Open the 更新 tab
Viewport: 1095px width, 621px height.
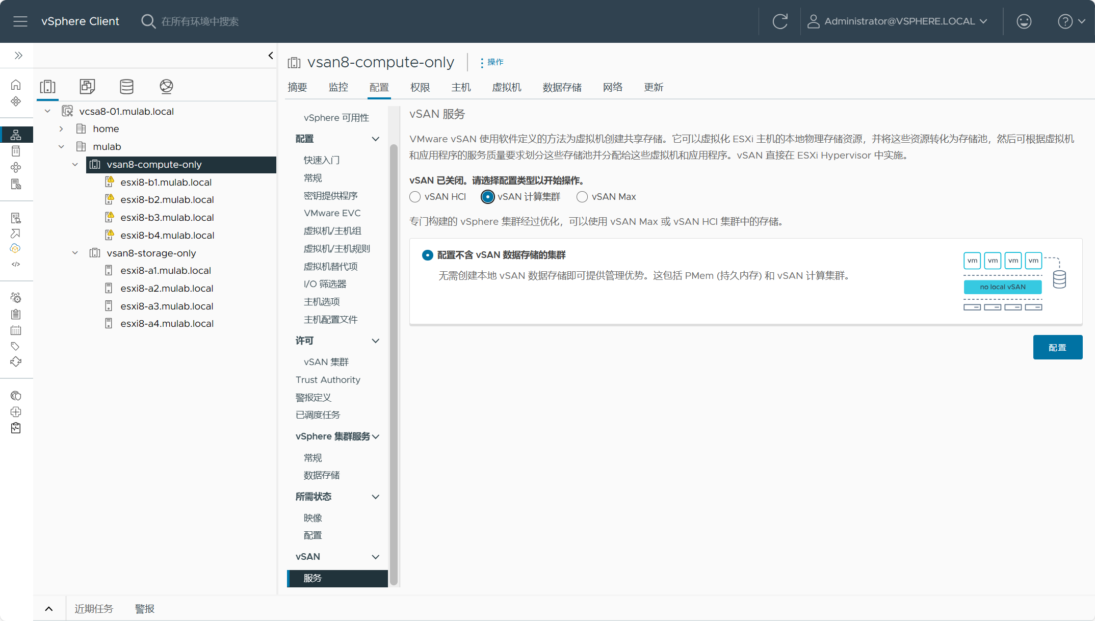pos(654,87)
